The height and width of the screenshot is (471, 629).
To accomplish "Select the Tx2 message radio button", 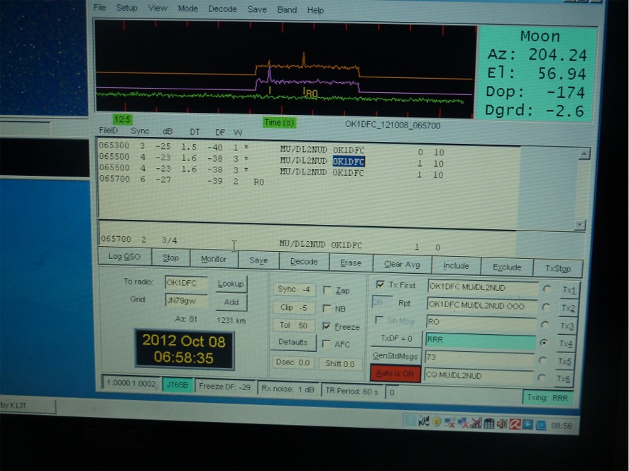I will (545, 306).
